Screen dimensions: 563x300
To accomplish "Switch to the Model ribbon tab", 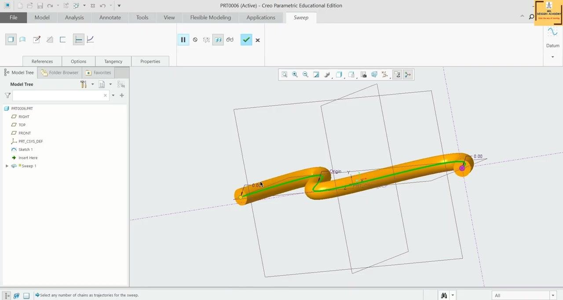I will coord(42,18).
